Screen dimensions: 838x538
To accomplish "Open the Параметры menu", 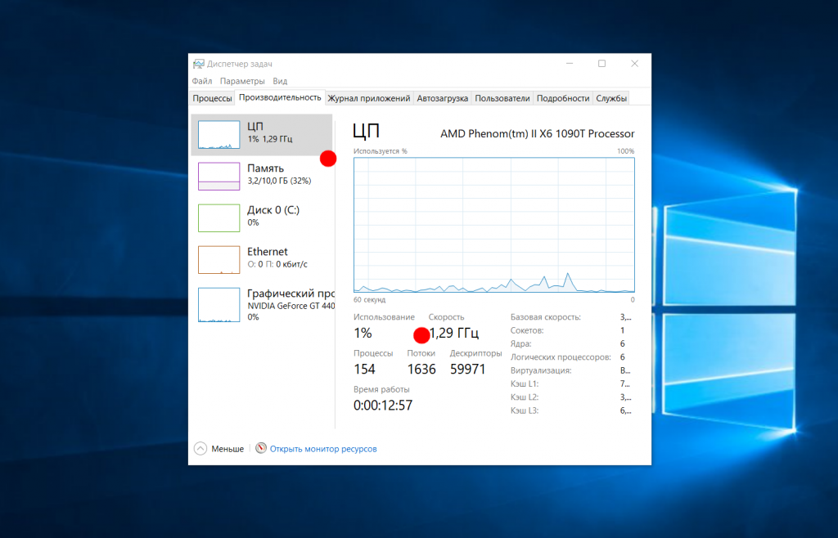I will [242, 81].
